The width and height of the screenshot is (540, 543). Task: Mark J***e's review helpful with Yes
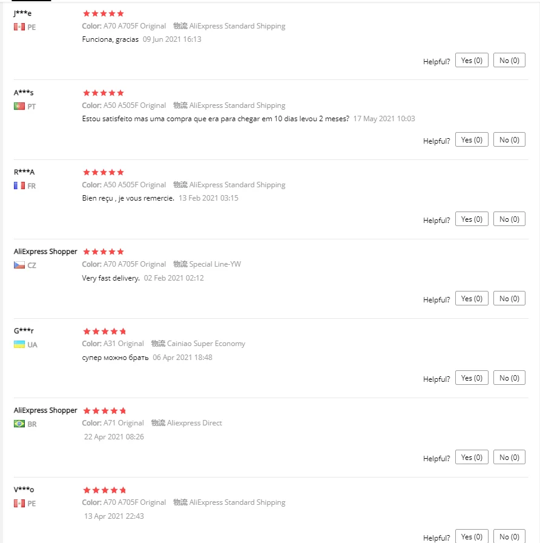click(x=472, y=60)
